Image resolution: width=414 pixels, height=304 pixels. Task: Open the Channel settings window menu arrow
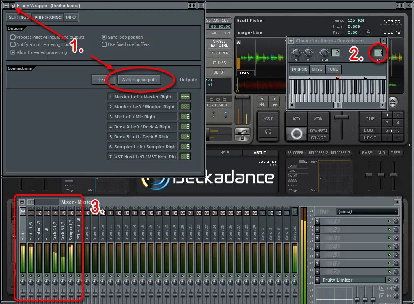pyautogui.click(x=291, y=41)
